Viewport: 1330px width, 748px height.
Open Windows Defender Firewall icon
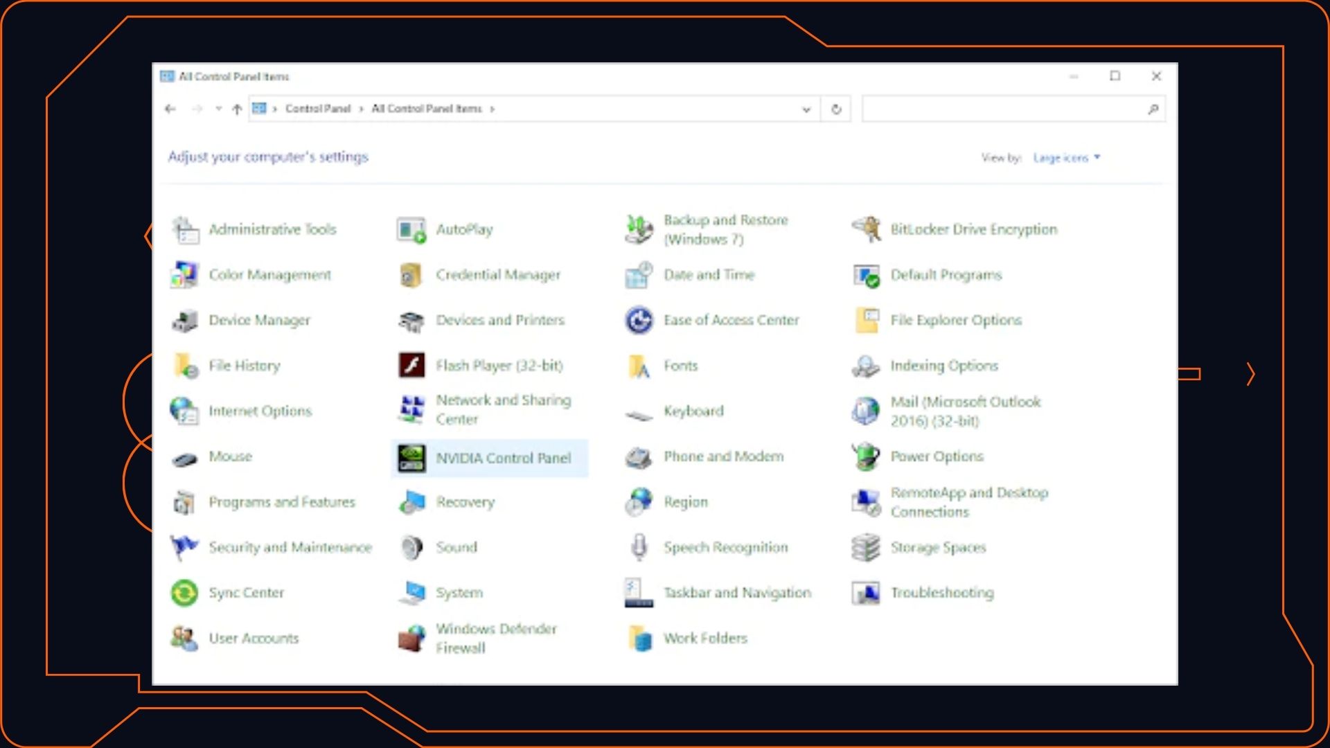click(x=411, y=639)
